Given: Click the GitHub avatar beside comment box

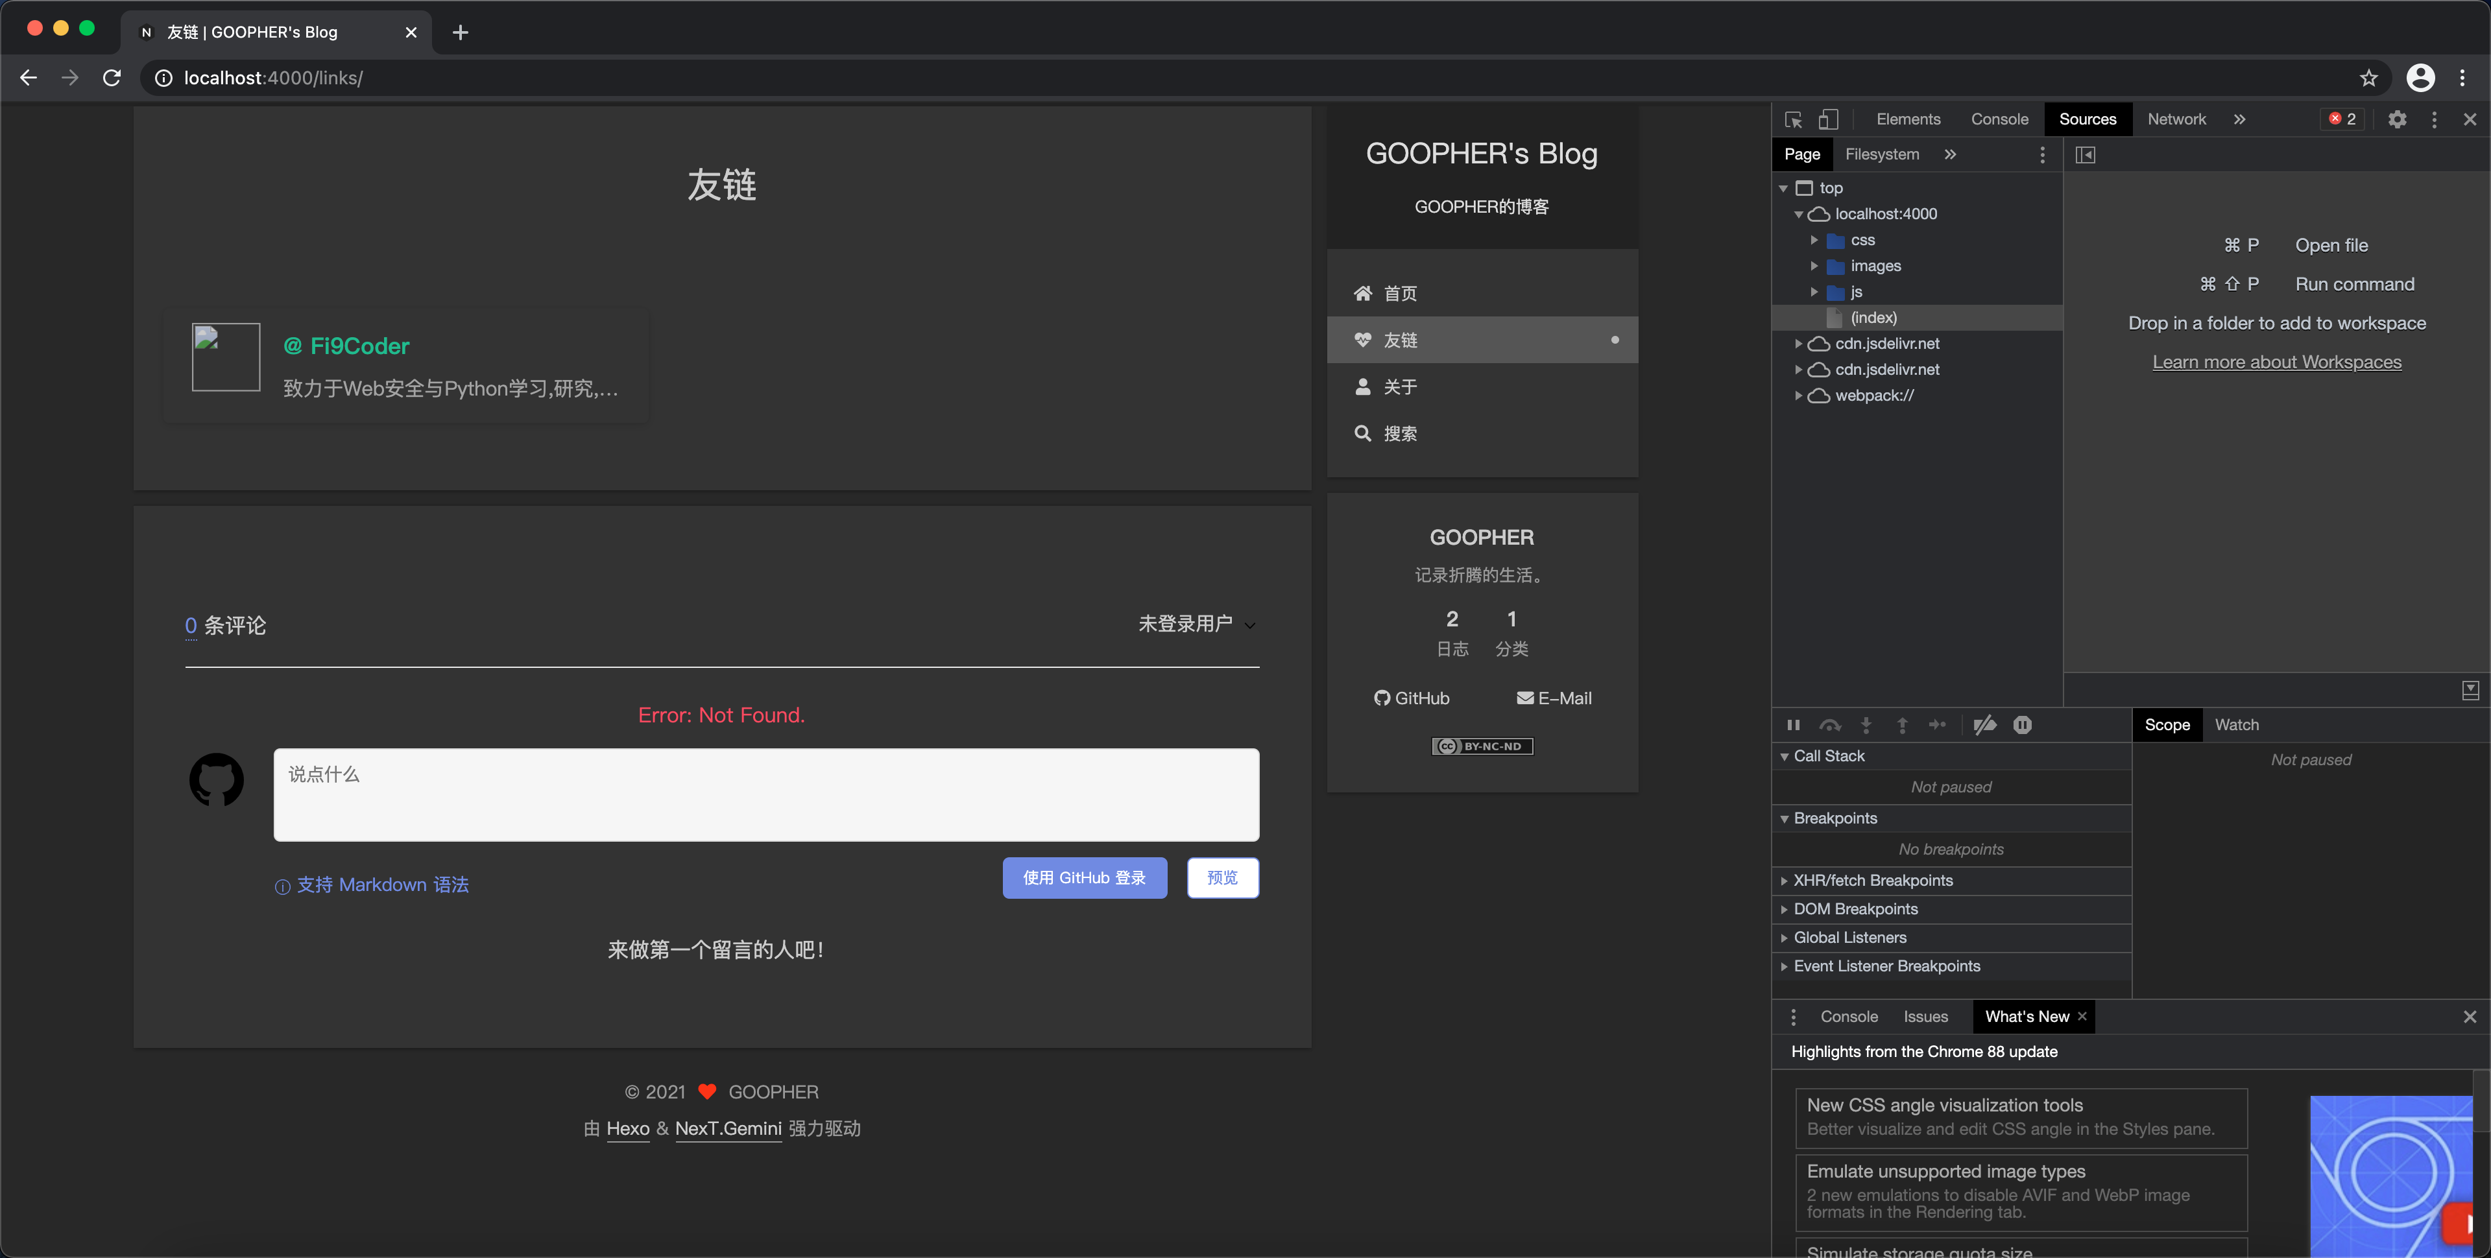Looking at the screenshot, I should (x=217, y=780).
